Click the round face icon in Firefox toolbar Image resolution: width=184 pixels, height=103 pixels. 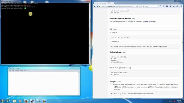pos(177,6)
